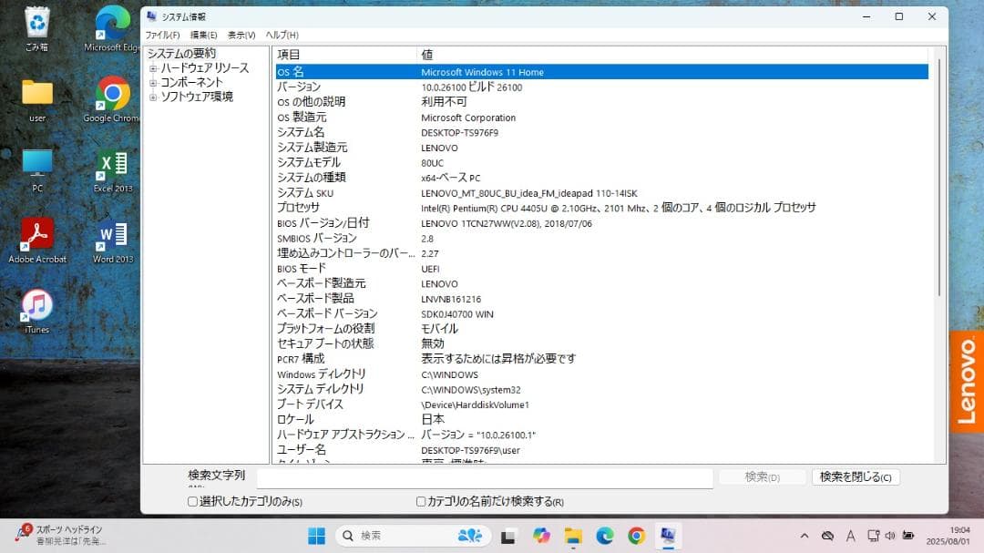Select the SMBIOS バージョン row
Screen dimensions: 984x553
click(602, 239)
